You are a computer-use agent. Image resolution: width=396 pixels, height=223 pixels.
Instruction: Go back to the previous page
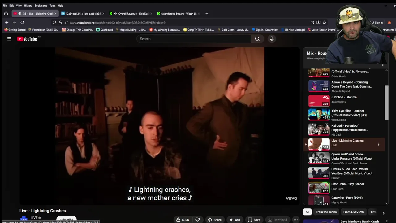coord(7,22)
